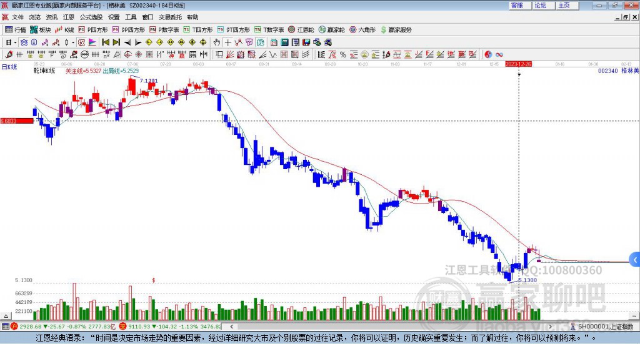Expand the side panel blue chevron
The width and height of the screenshot is (640, 344).
click(x=635, y=260)
